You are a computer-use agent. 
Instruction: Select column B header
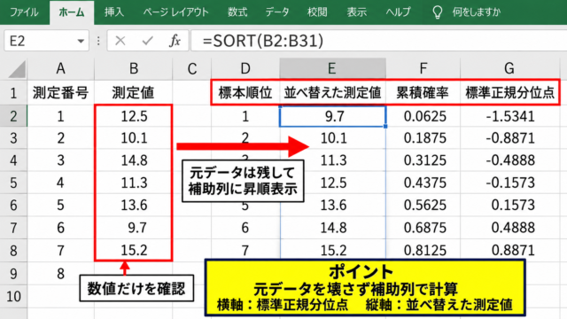134,68
